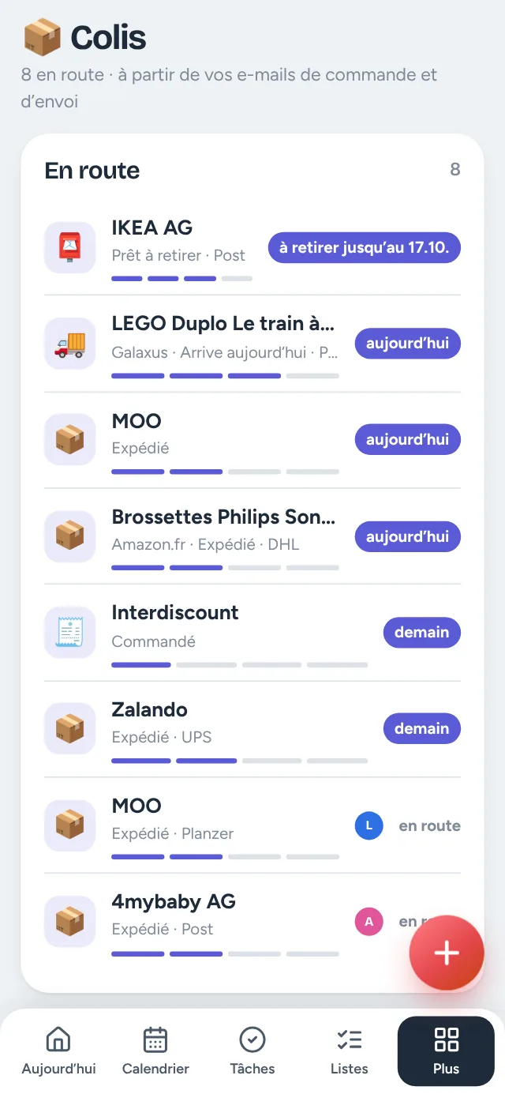Tap the 'aujourd'hui' badge on Brossettes Philips row
505x1094 pixels.
click(x=408, y=536)
